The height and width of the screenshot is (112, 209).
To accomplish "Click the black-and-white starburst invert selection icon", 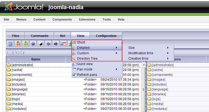I will click(x=41, y=44).
